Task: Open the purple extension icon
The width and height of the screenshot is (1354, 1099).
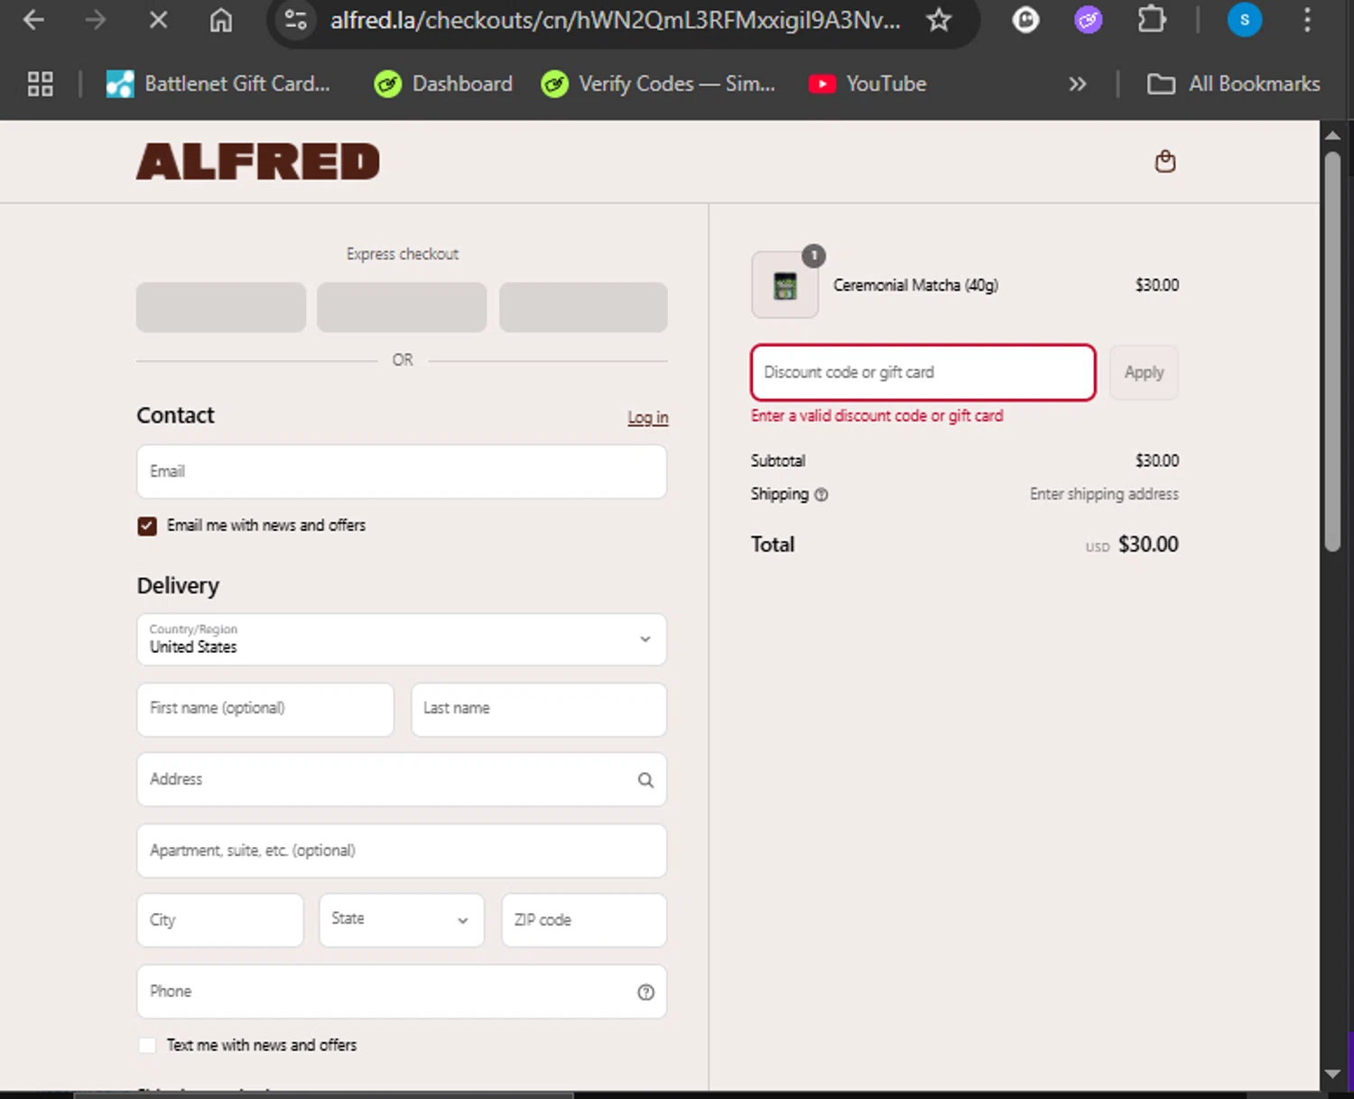Action: 1089,20
